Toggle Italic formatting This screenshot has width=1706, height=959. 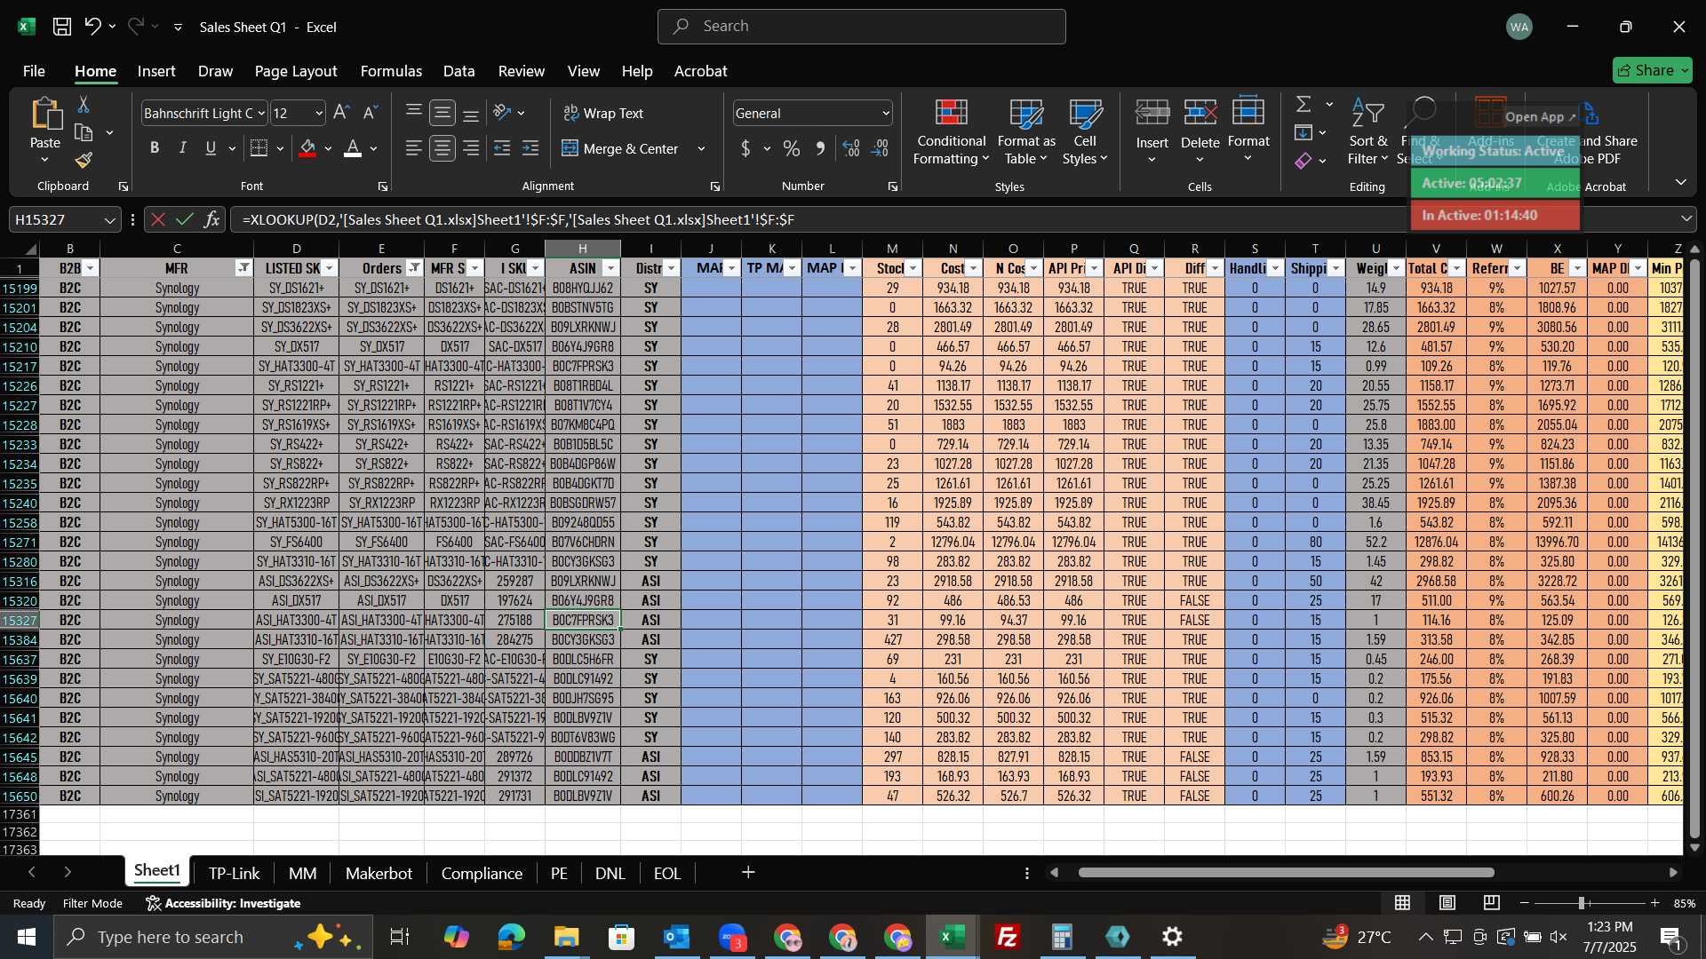pos(183,148)
